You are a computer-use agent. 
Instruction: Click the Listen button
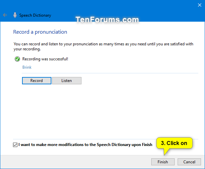pyautogui.click(x=67, y=81)
